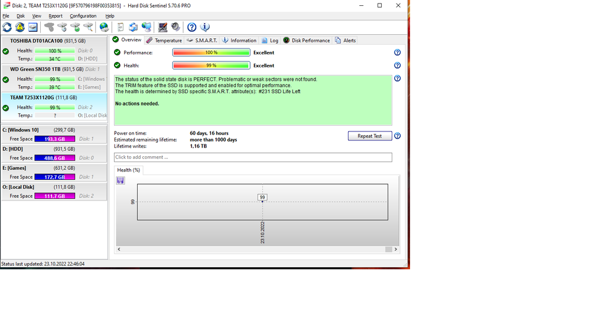
Task: Select the TEAM T253X1120G disk entry
Action: coord(54,107)
